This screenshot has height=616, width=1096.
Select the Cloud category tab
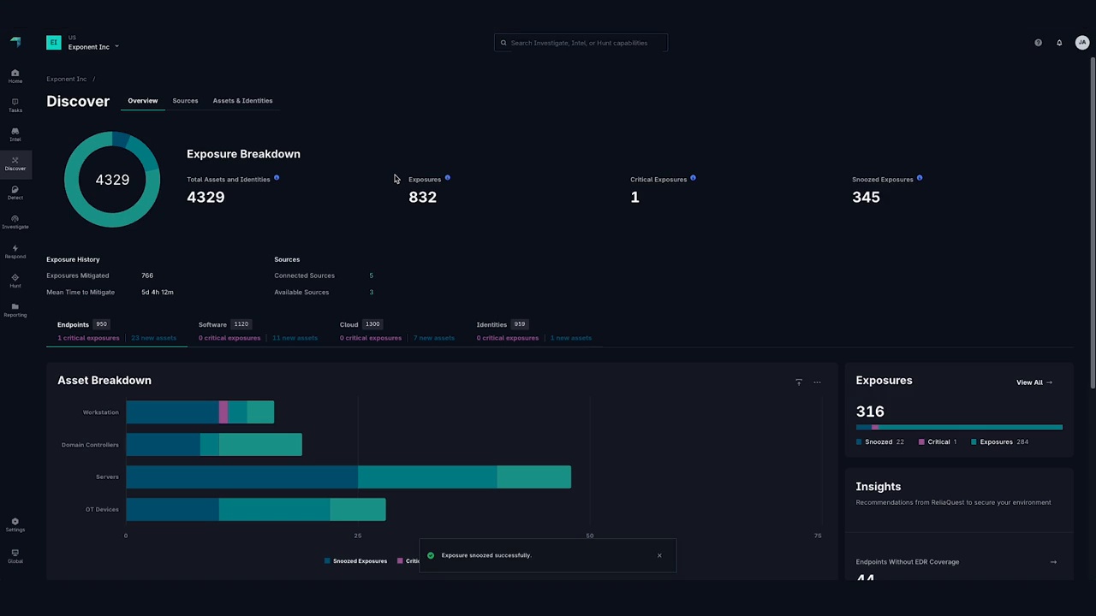click(x=397, y=331)
